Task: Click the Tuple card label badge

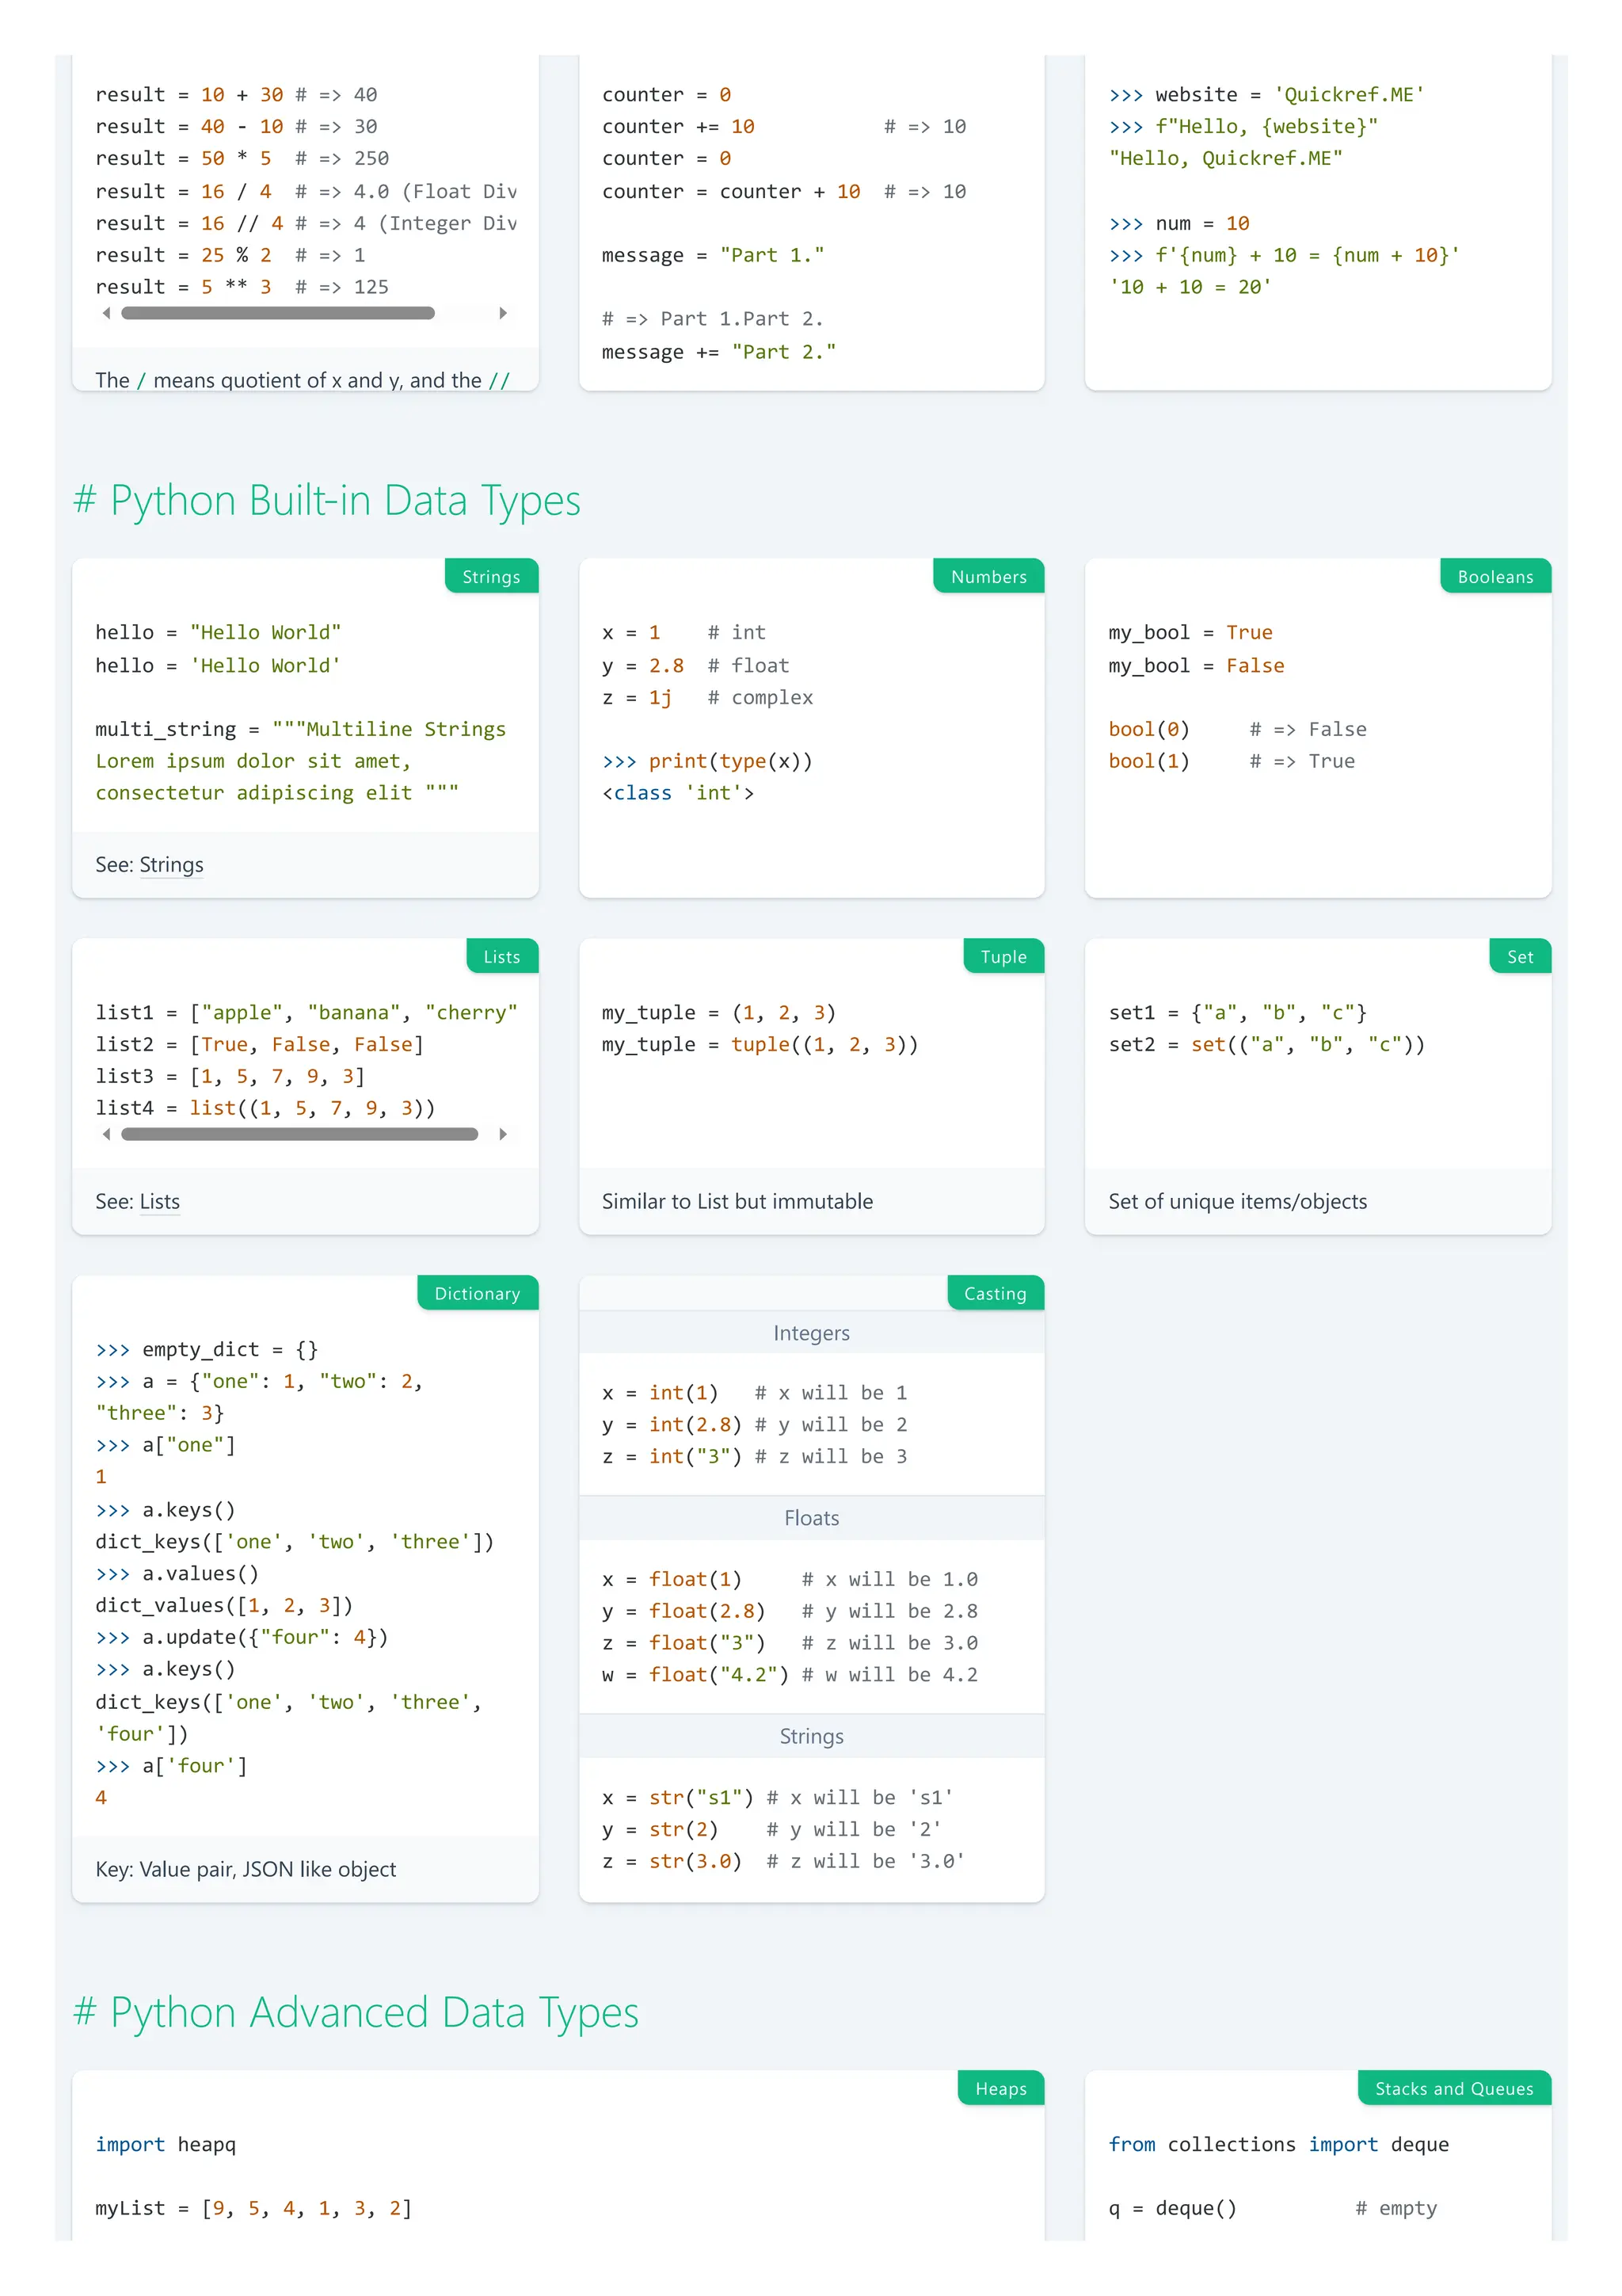Action: click(1003, 957)
